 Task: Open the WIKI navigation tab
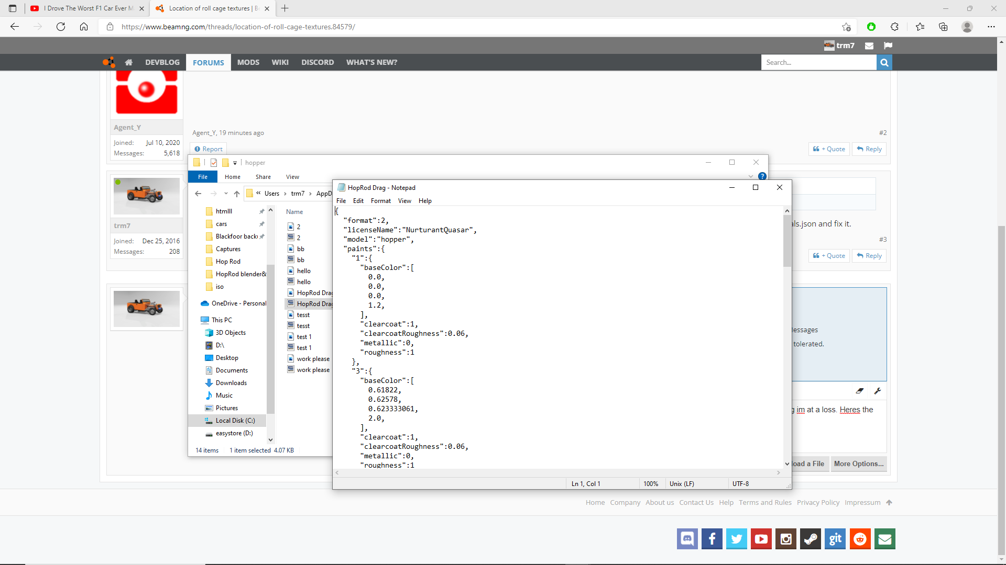280,62
